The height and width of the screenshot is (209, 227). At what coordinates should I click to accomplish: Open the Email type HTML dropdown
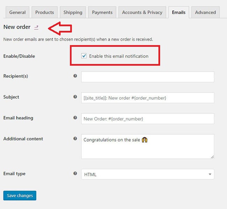[x=148, y=174]
